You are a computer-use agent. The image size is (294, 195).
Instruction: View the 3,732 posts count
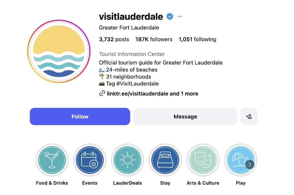tap(114, 39)
